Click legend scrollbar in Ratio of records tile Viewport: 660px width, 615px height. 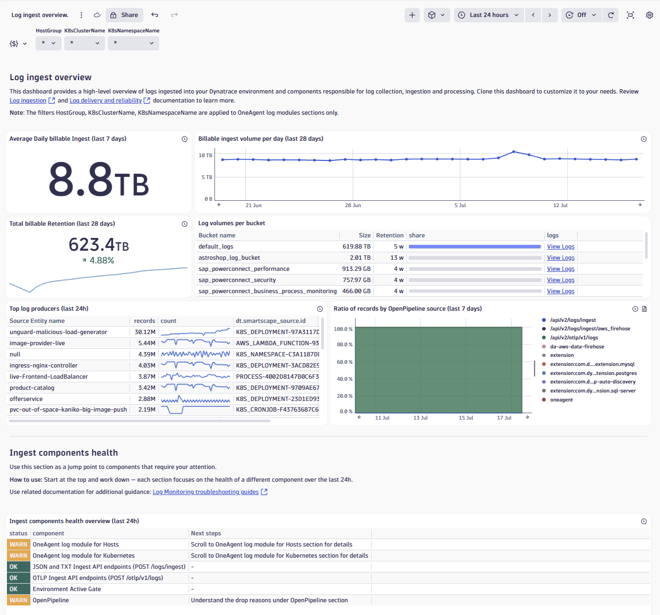click(534, 369)
